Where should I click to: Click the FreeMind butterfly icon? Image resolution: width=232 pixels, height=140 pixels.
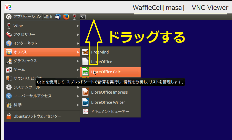point(85,52)
